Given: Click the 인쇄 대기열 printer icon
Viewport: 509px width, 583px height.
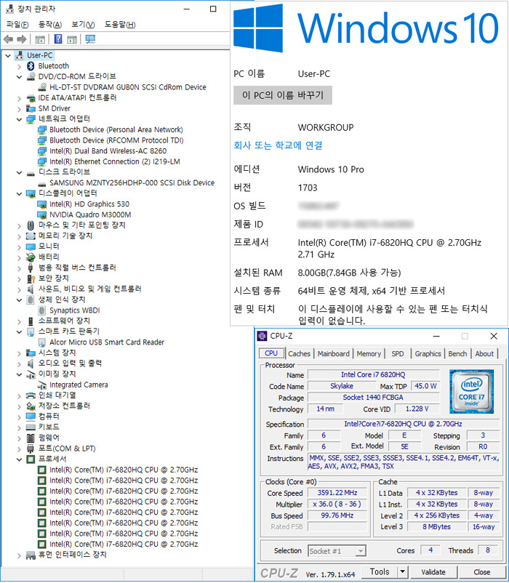Looking at the screenshot, I should tap(31, 395).
